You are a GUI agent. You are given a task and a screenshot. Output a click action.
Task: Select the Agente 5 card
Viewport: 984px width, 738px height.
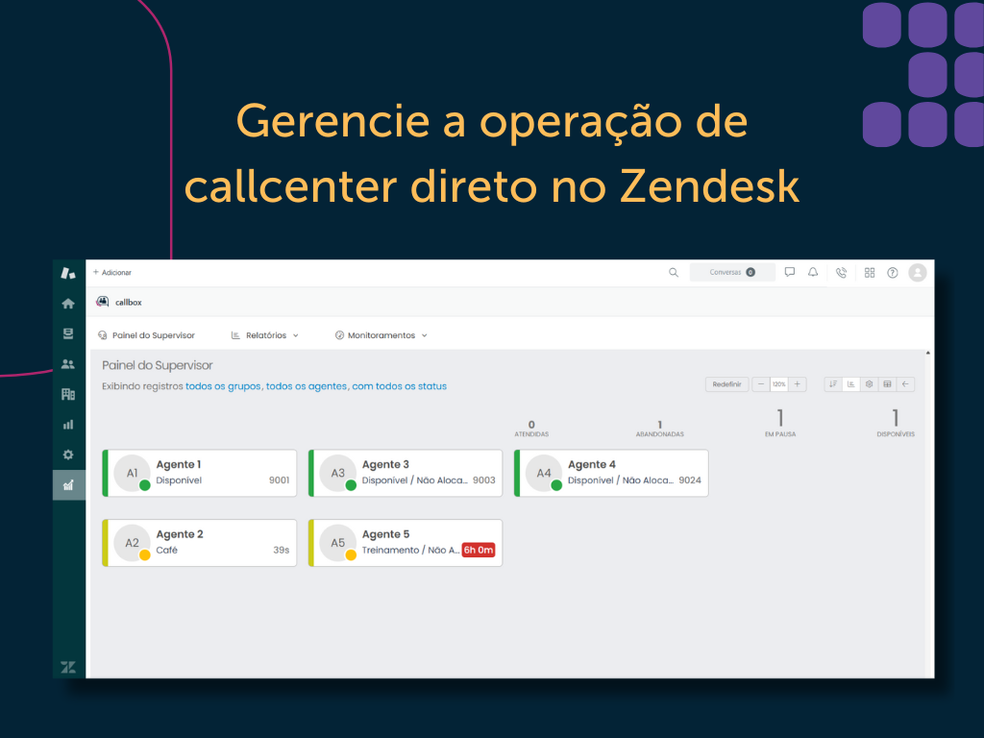(x=406, y=543)
